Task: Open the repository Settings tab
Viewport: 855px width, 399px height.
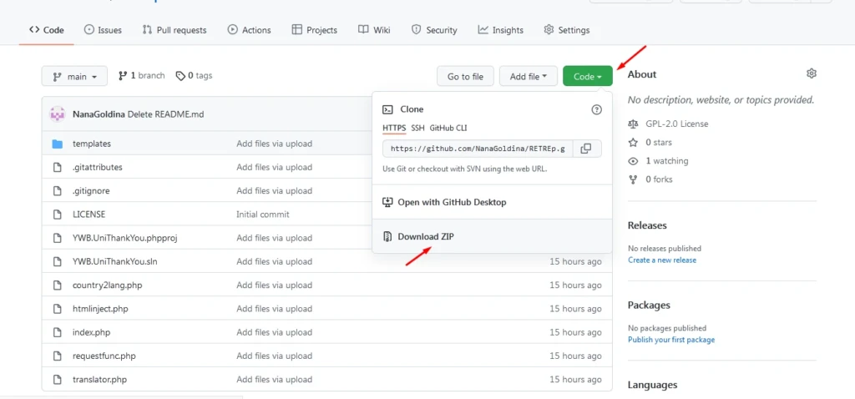Action: [567, 30]
